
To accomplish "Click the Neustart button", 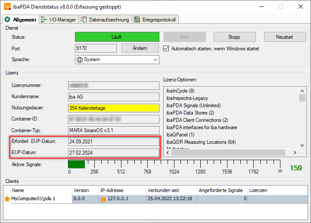I will [284, 37].
